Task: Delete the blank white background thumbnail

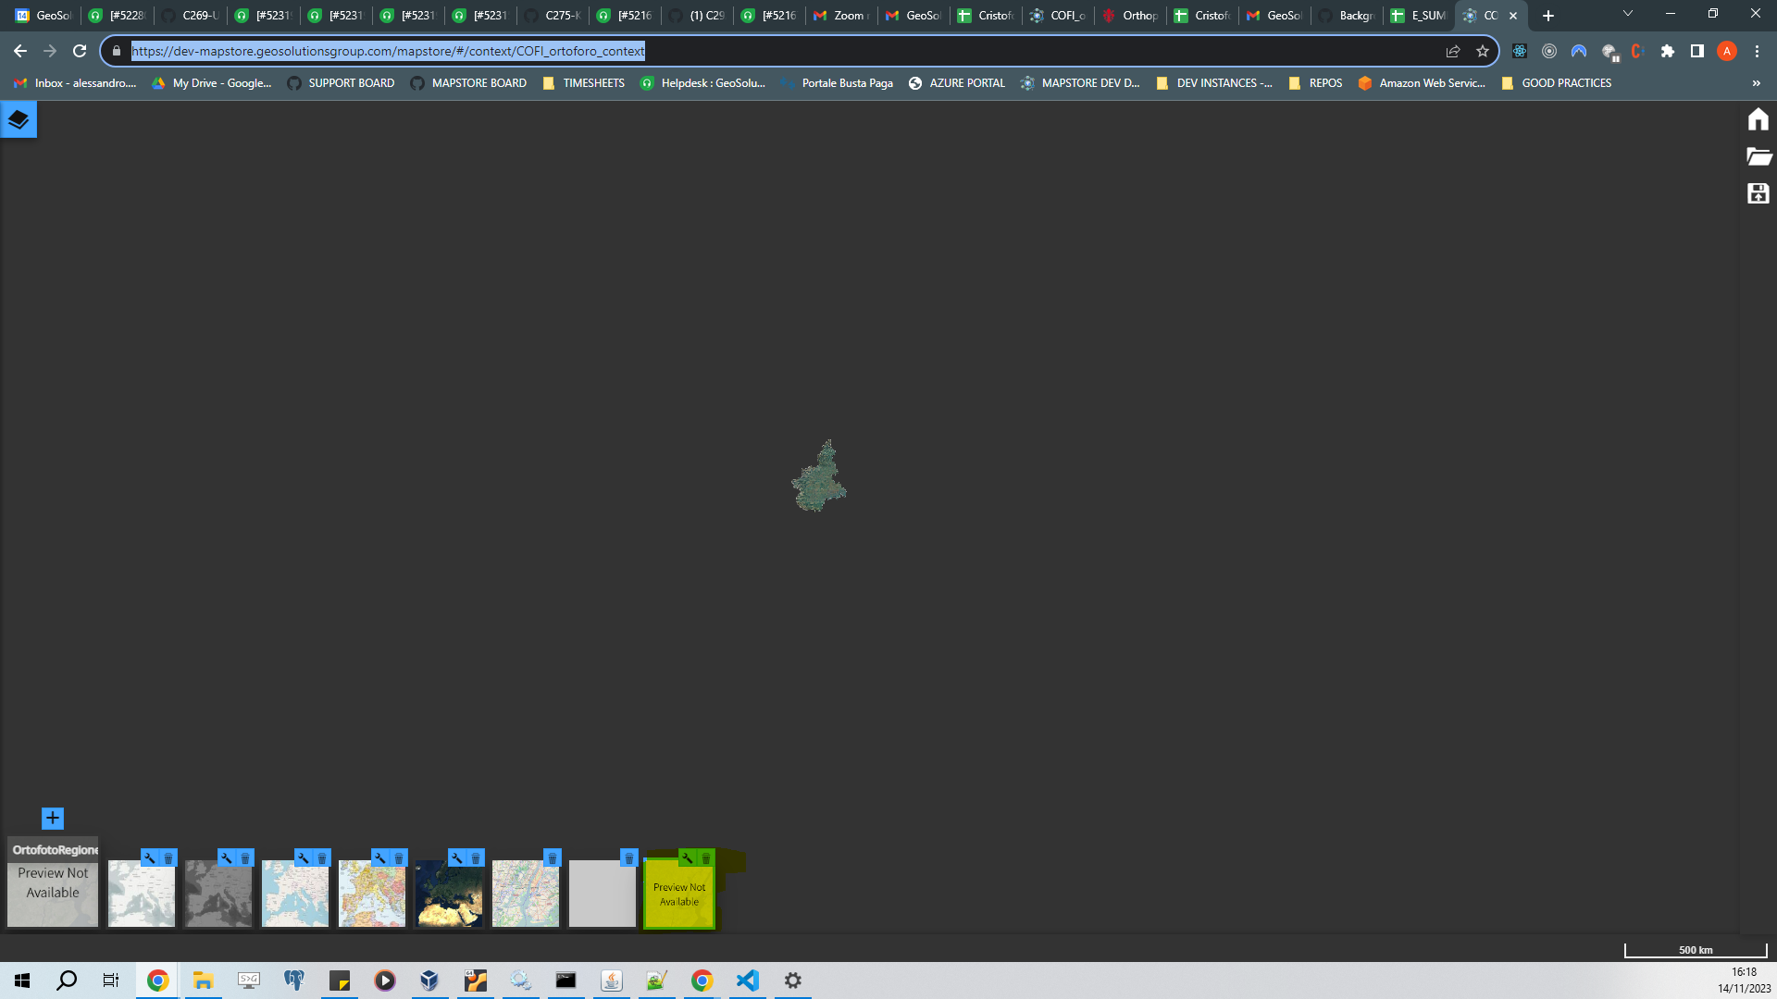Action: (628, 857)
